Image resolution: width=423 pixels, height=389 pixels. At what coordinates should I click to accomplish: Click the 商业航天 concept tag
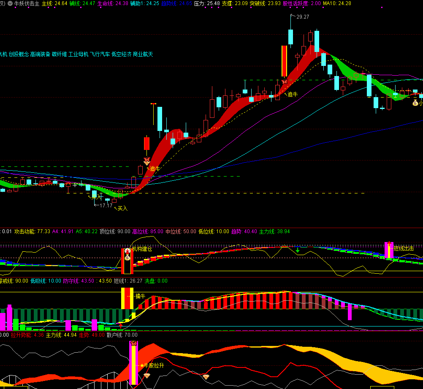(143, 54)
